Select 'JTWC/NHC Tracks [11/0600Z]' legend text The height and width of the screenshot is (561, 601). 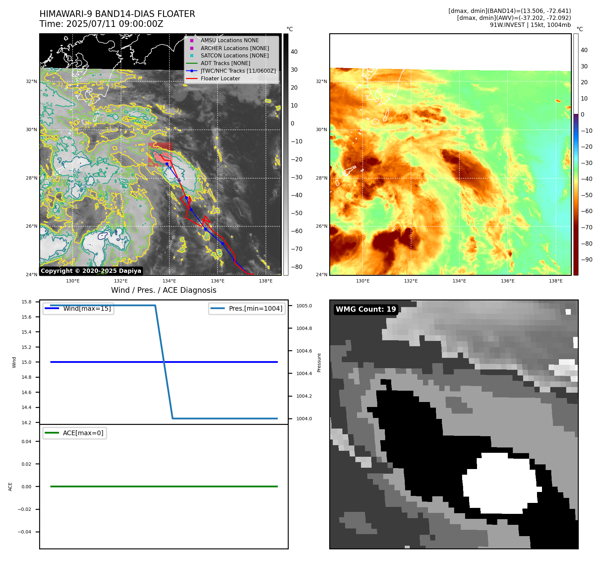click(x=238, y=71)
